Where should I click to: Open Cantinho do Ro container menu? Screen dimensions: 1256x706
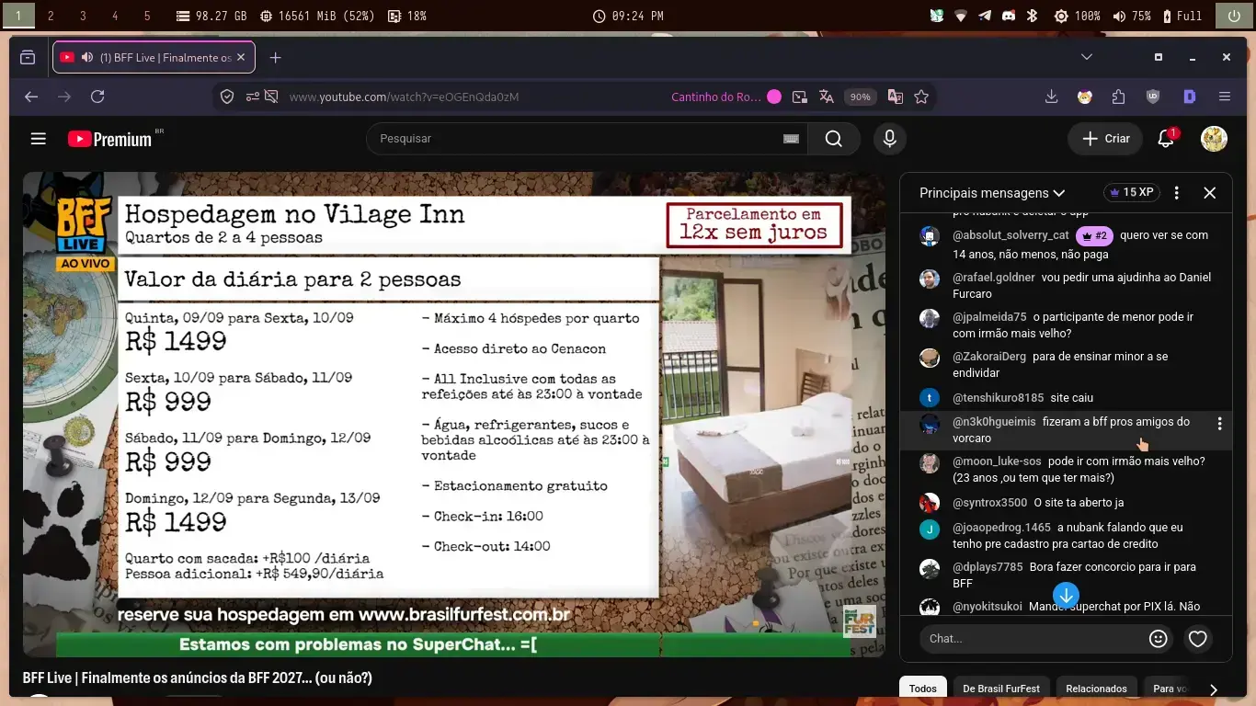coord(726,97)
